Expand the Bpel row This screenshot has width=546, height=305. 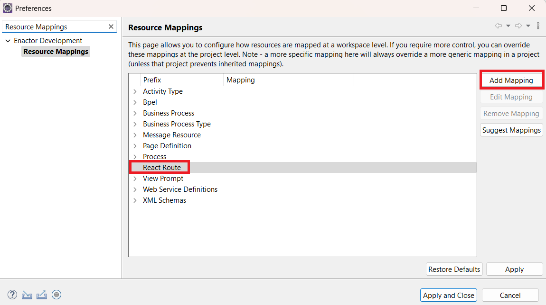click(x=135, y=102)
